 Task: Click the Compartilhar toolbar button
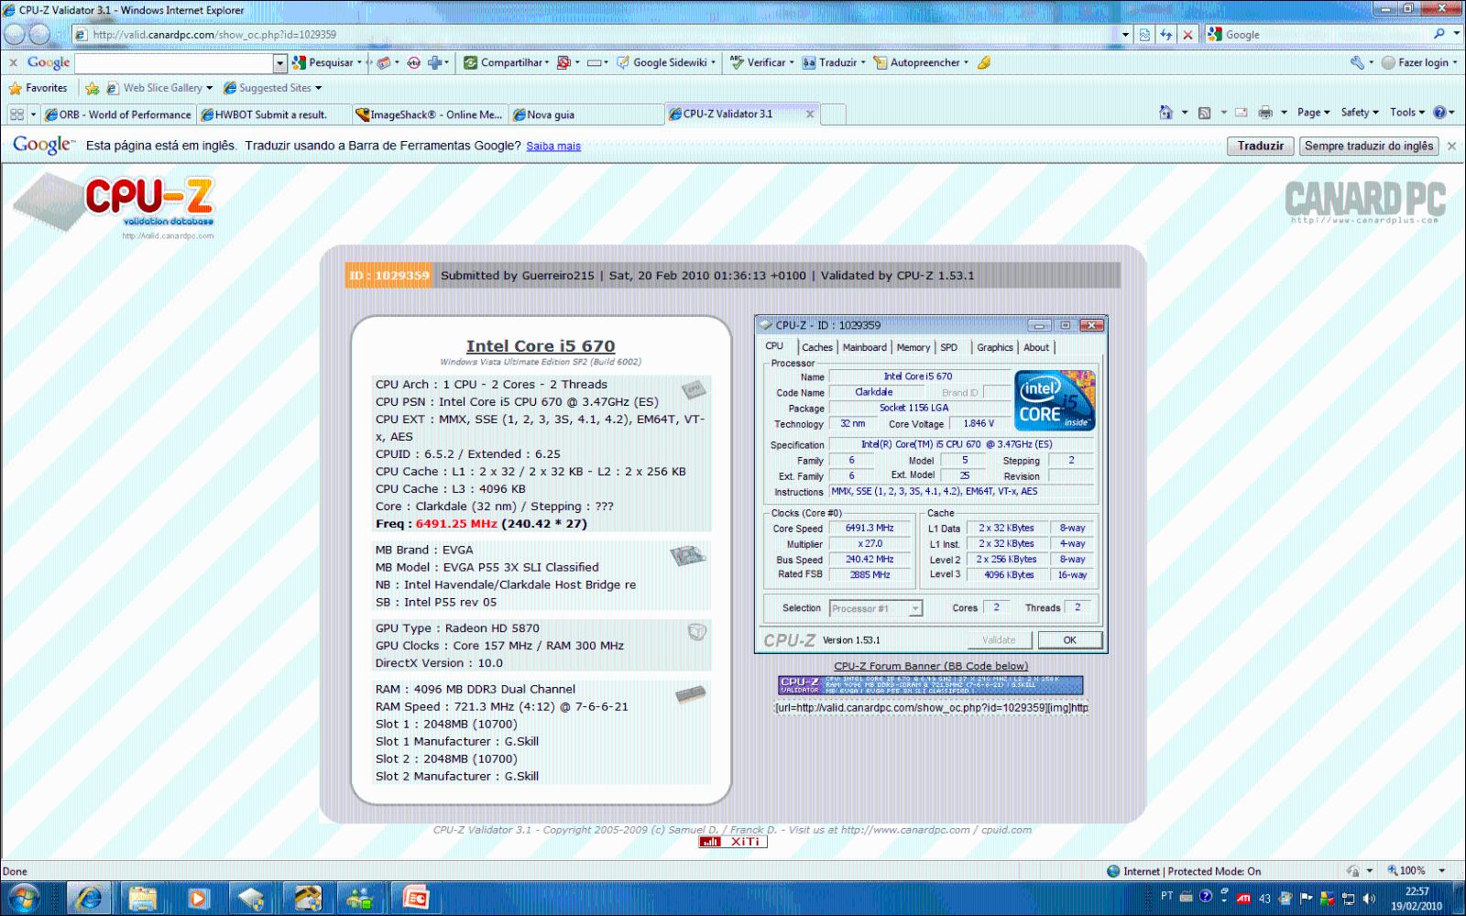pos(507,62)
